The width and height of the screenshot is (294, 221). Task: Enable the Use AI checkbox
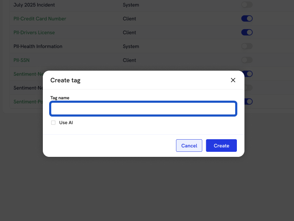[53, 123]
